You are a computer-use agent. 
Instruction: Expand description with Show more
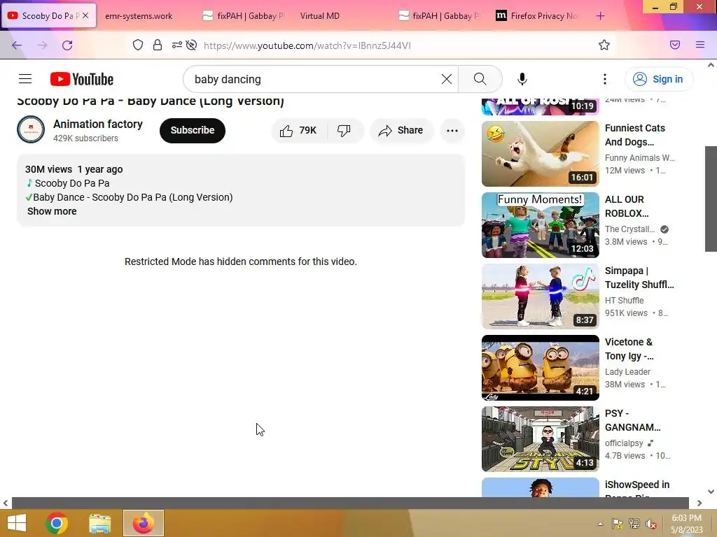(52, 211)
